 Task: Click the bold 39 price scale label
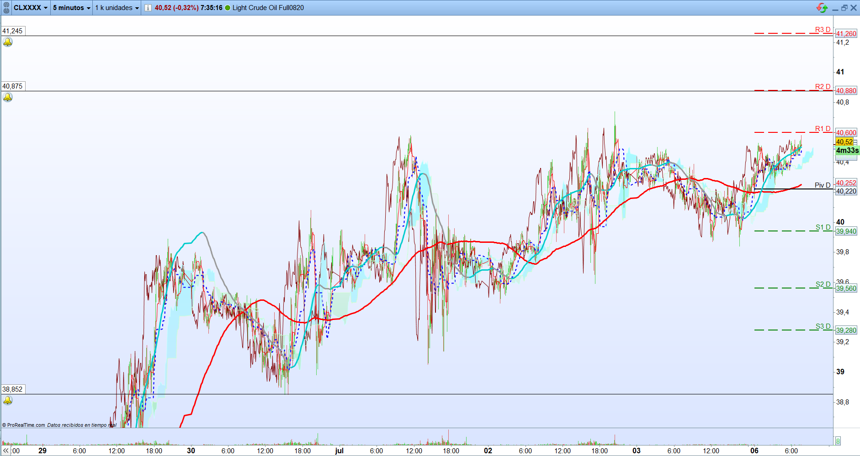click(x=840, y=372)
